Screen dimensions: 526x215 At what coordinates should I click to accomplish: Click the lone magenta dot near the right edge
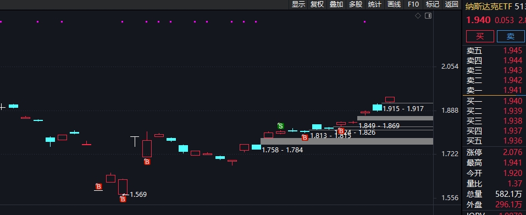(x=364, y=22)
